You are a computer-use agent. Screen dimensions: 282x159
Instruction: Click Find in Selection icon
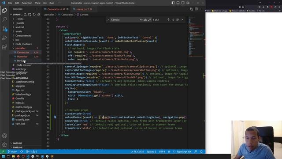pos(178,19)
